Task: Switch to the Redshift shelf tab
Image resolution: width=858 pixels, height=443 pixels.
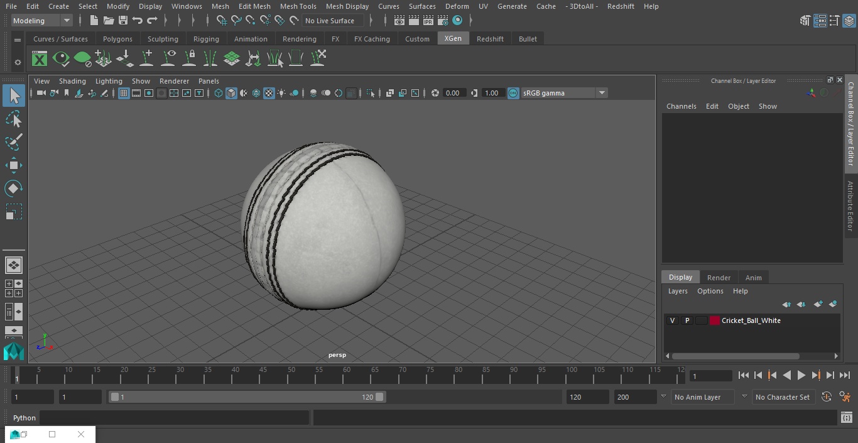Action: pyautogui.click(x=489, y=39)
